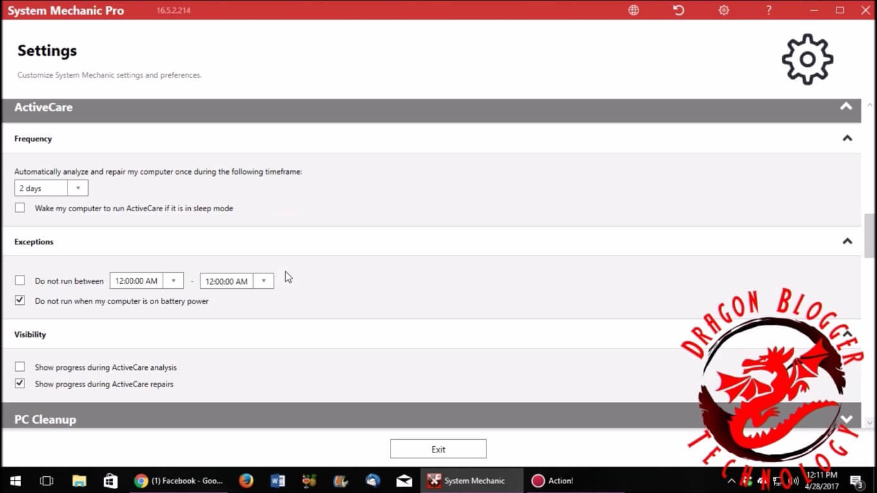Switch to Action! in the taskbar
Screen dimensions: 877x493
[553, 481]
